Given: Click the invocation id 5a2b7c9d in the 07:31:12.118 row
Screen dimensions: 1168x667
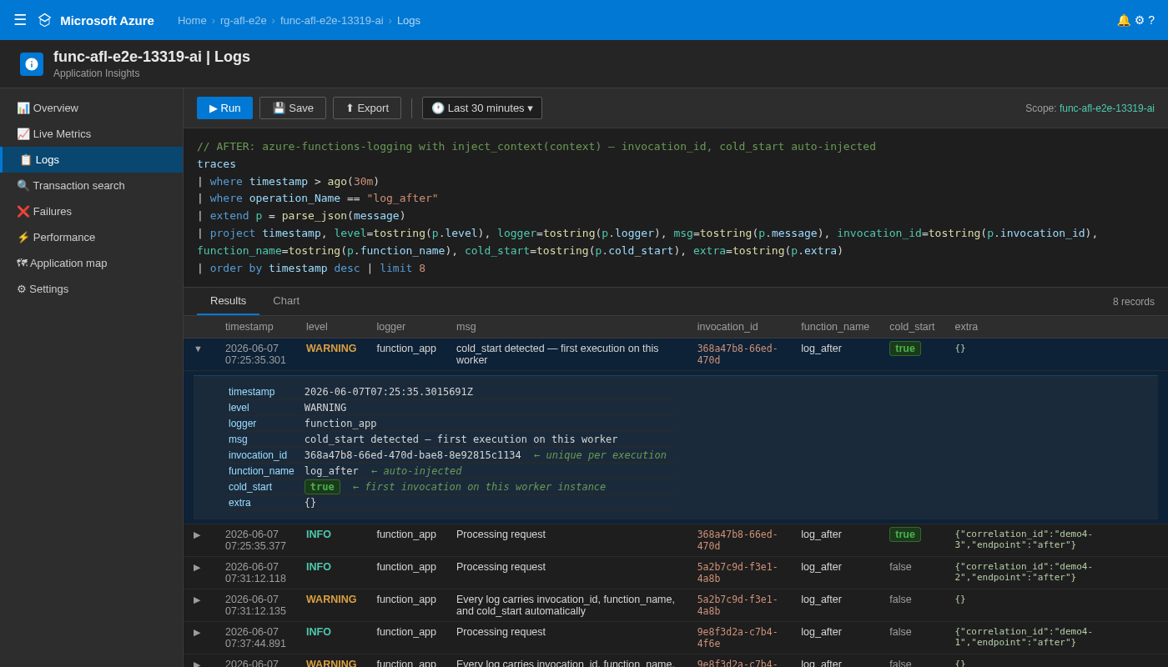Looking at the screenshot, I should 738,573.
